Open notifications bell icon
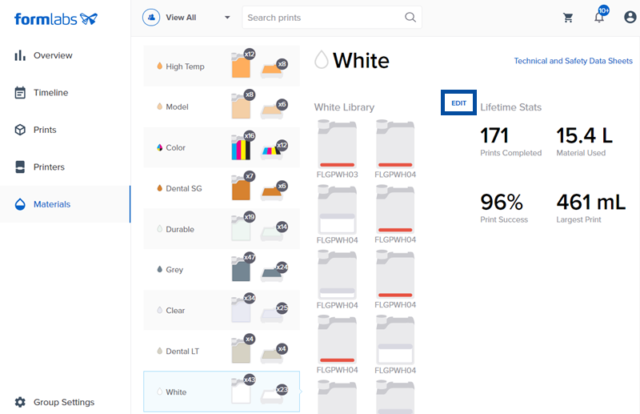The width and height of the screenshot is (640, 414). click(598, 18)
